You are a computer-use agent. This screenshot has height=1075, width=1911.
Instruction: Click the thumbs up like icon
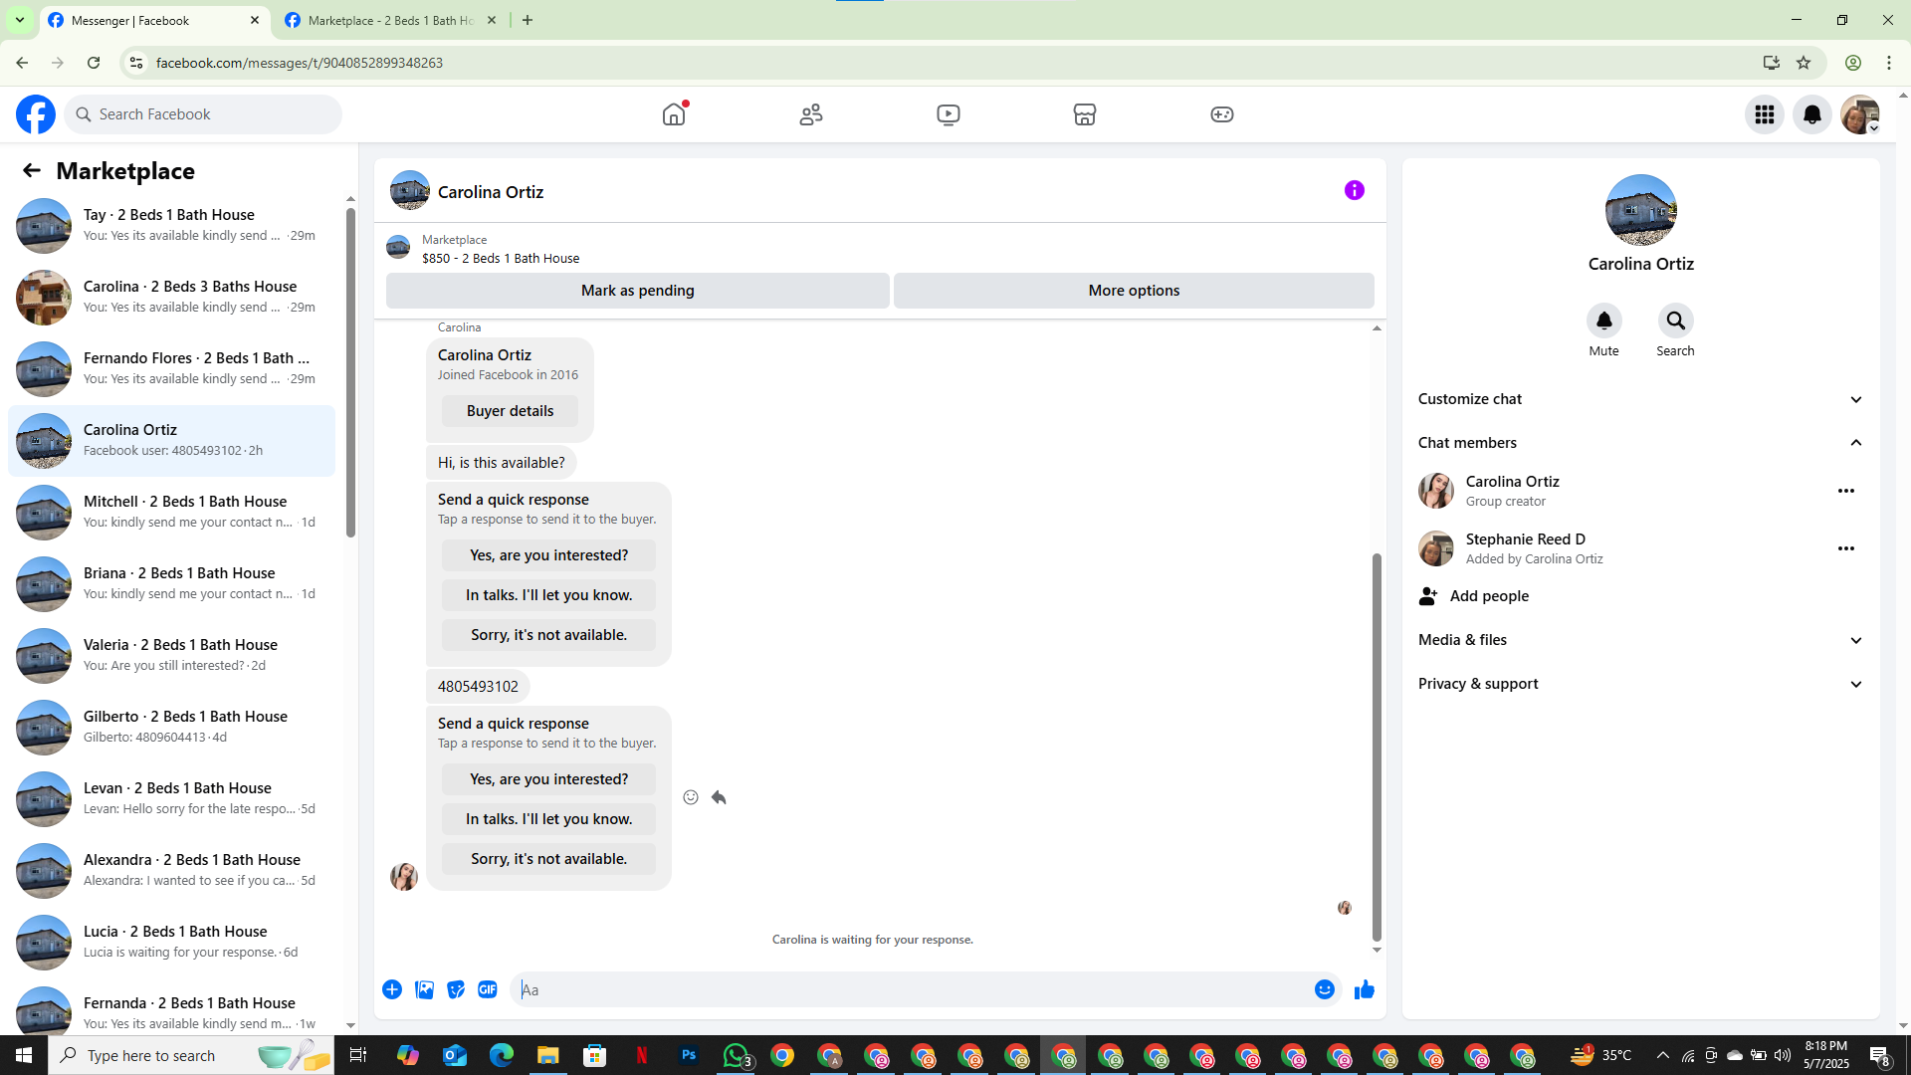1364,989
